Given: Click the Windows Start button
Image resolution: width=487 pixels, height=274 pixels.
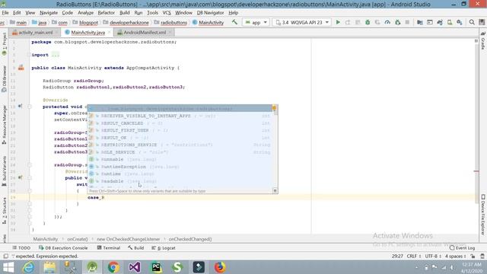Looking at the screenshot, I should click(x=8, y=267).
